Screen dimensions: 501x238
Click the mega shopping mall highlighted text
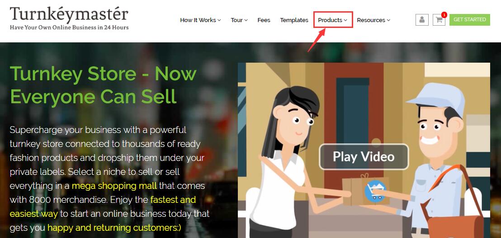pos(114,185)
